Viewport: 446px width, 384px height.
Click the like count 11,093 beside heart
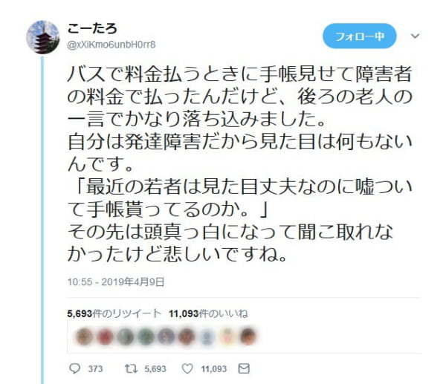(x=213, y=369)
